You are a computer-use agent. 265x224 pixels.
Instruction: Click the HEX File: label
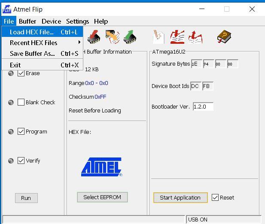[x=80, y=132]
